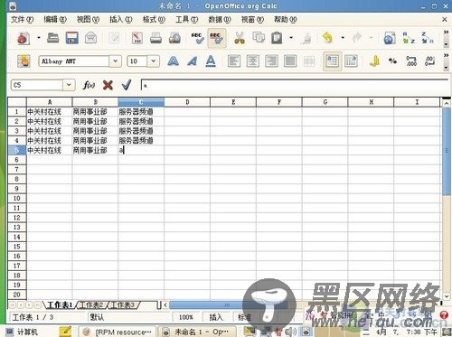Click the 插入 insert mode status field
The image size is (452, 337).
coord(216,317)
